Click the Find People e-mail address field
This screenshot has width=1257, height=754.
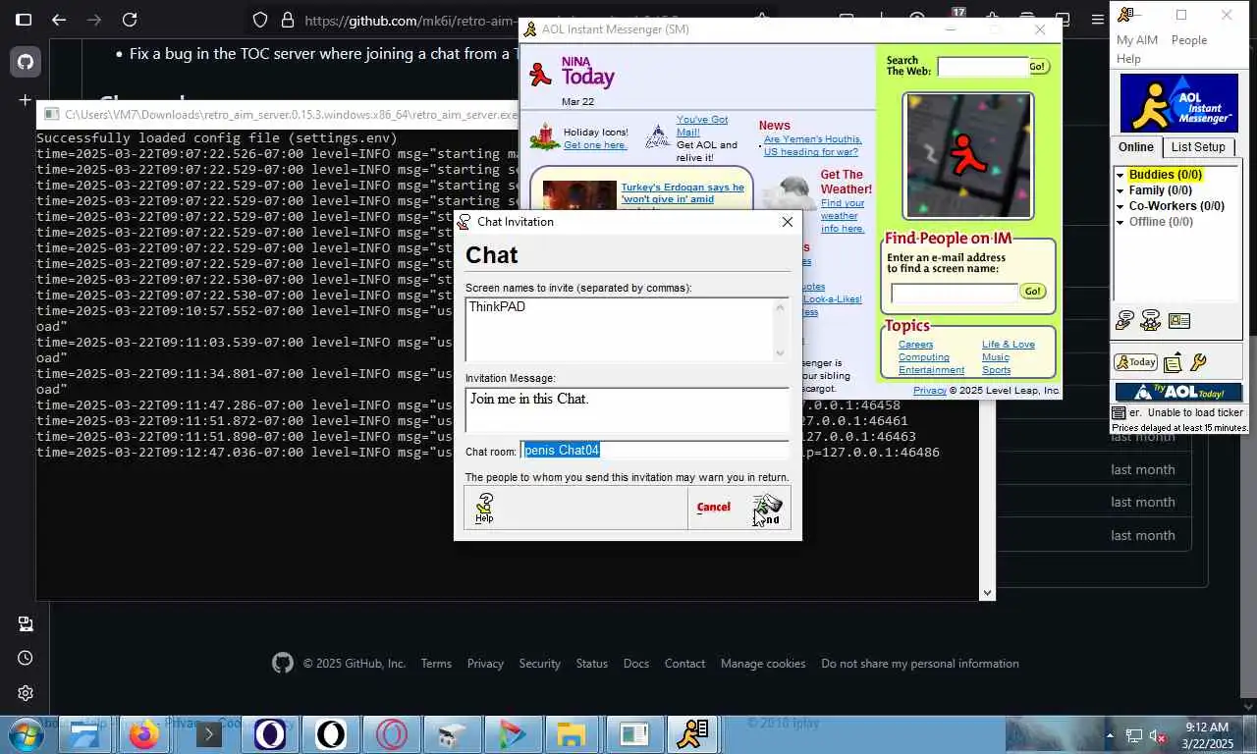tap(955, 293)
